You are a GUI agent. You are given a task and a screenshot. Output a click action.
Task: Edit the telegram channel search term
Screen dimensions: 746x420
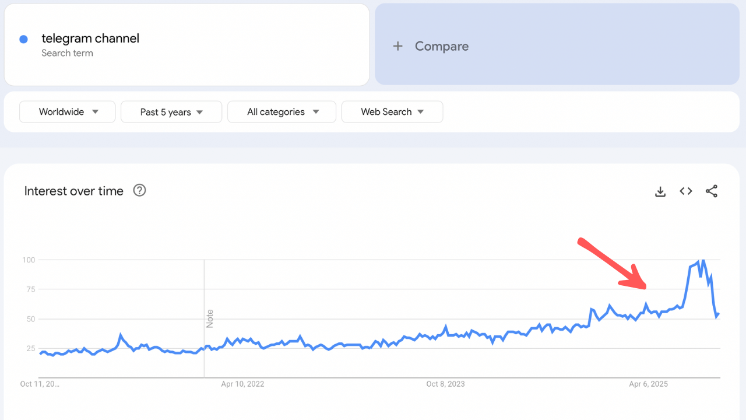click(90, 38)
